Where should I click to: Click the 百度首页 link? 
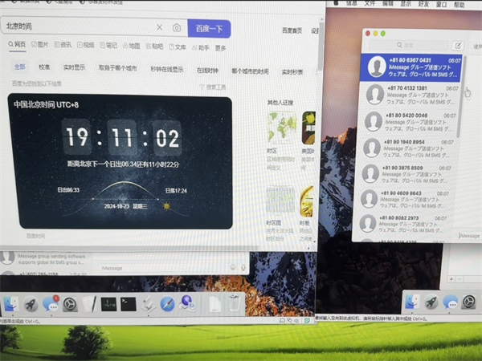click(292, 30)
